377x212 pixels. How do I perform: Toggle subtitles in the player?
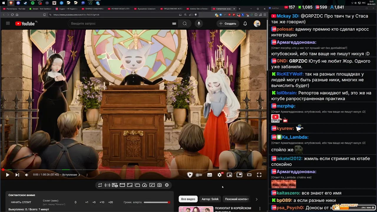click(210, 175)
